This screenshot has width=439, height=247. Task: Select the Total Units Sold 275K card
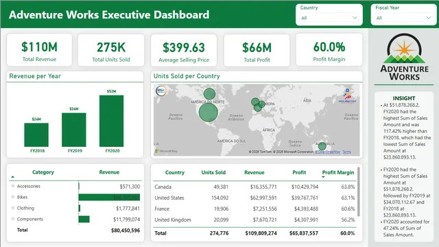point(111,50)
